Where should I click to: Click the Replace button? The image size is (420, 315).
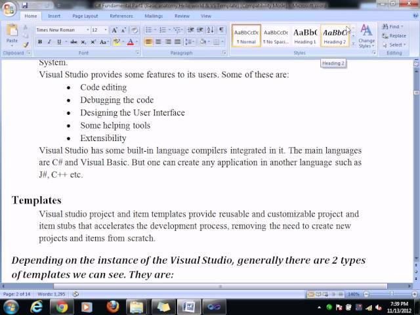point(394,35)
